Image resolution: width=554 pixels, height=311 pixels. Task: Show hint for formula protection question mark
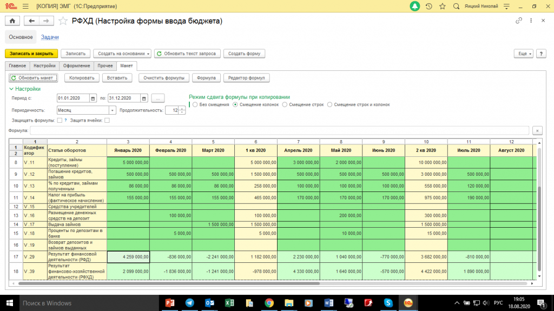coord(65,121)
